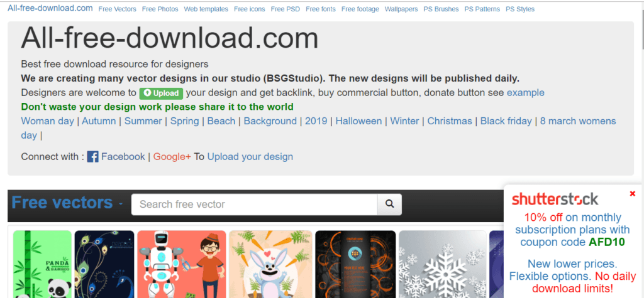
Task: Open the example link
Action: pyautogui.click(x=525, y=93)
